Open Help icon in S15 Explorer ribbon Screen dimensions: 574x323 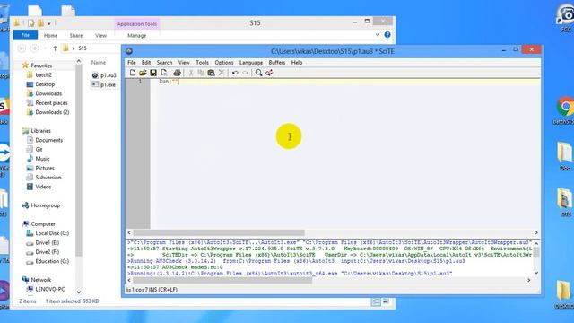click(x=387, y=35)
